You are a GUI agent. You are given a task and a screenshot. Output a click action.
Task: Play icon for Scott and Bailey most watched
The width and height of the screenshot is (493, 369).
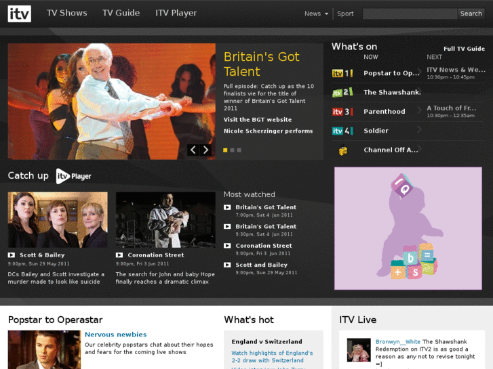click(x=227, y=265)
